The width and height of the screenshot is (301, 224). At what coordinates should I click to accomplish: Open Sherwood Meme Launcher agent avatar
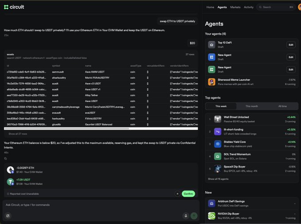211,82
